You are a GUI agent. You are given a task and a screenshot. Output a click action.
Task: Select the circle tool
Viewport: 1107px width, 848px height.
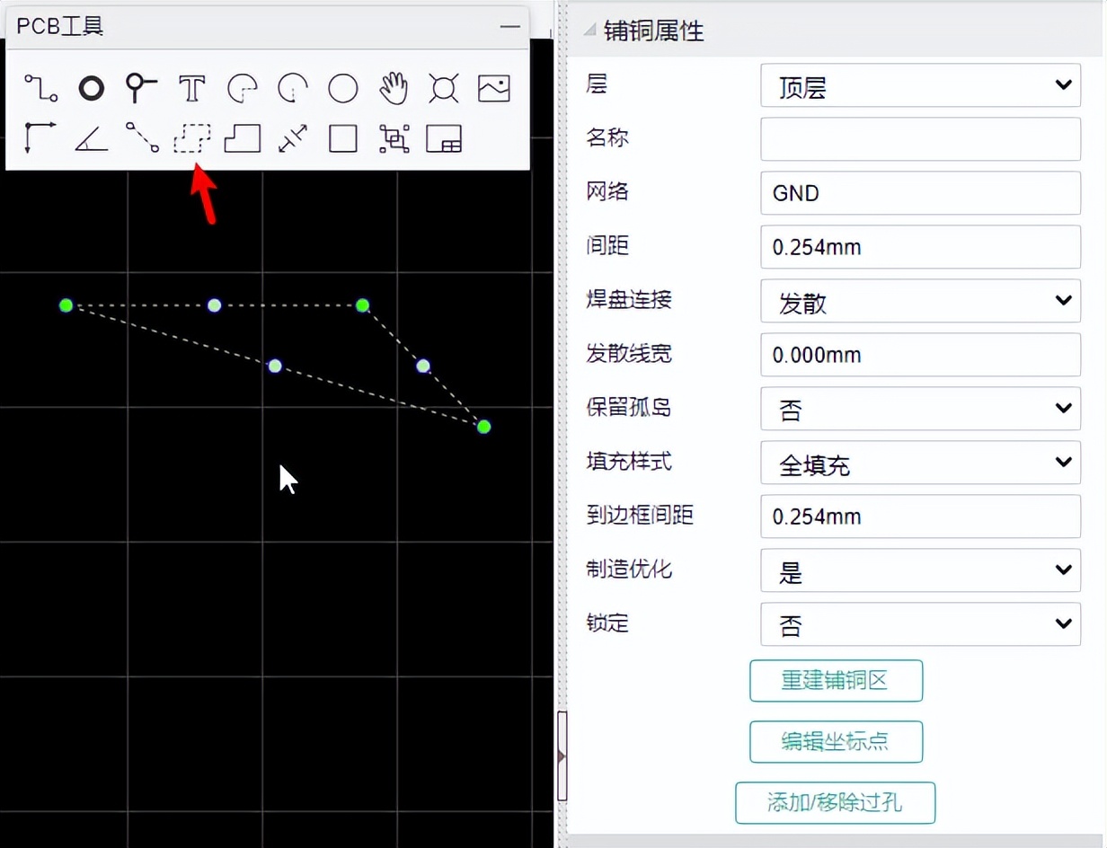point(342,87)
